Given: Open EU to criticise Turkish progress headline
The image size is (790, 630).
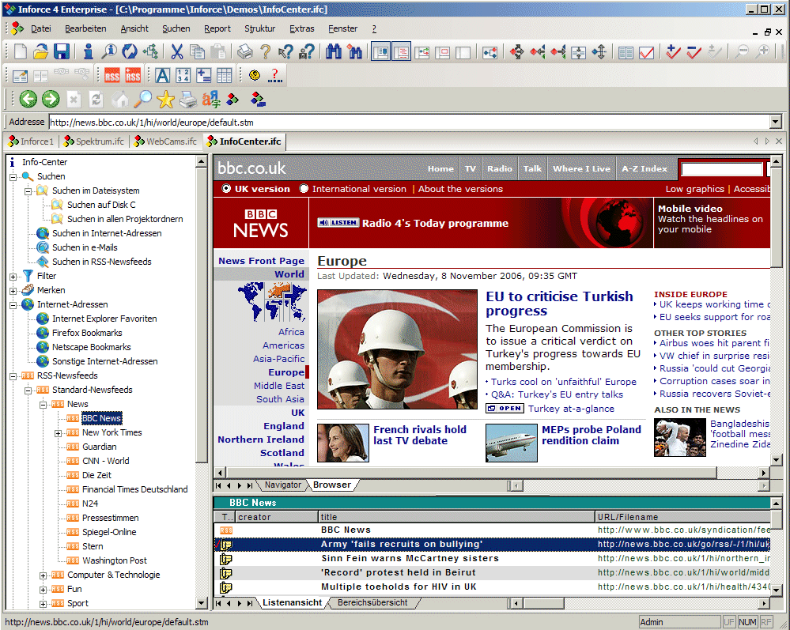Looking at the screenshot, I should pos(559,304).
